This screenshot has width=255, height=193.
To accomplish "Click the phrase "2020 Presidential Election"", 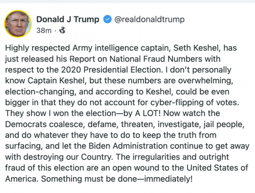I will tap(112, 70).
